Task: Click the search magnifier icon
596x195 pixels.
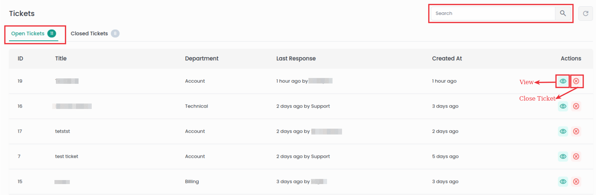Action: (x=563, y=13)
